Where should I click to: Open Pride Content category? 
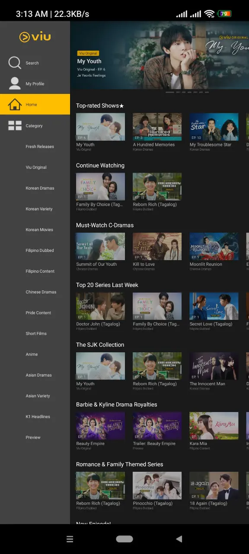click(x=38, y=313)
